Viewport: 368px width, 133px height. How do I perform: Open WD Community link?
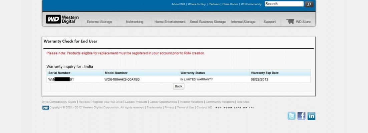point(251,4)
